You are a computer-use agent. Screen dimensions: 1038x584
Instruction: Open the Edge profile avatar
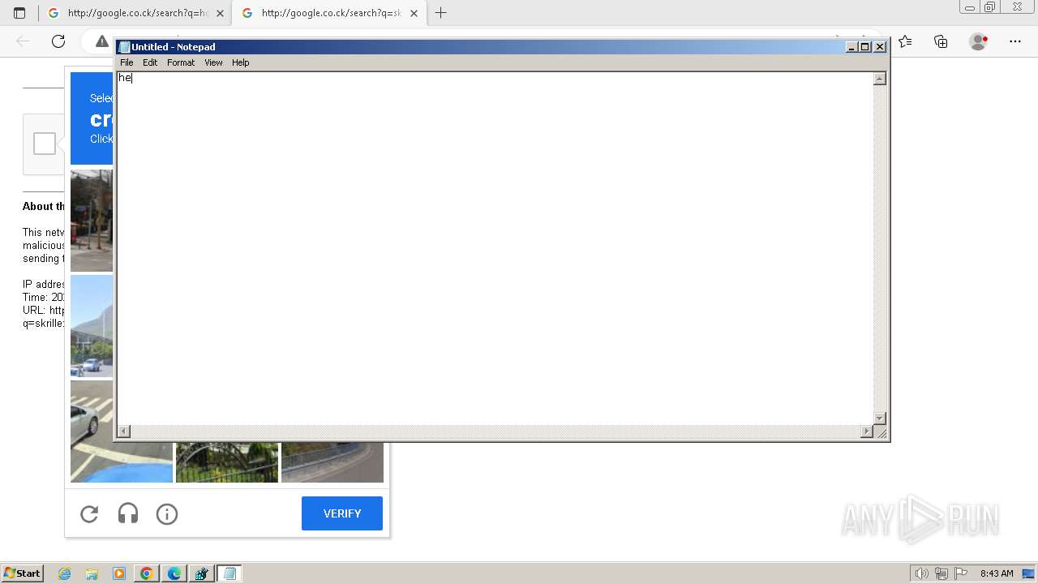click(x=979, y=41)
